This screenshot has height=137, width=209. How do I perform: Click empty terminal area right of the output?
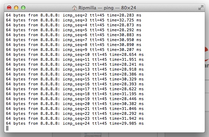click(173, 69)
